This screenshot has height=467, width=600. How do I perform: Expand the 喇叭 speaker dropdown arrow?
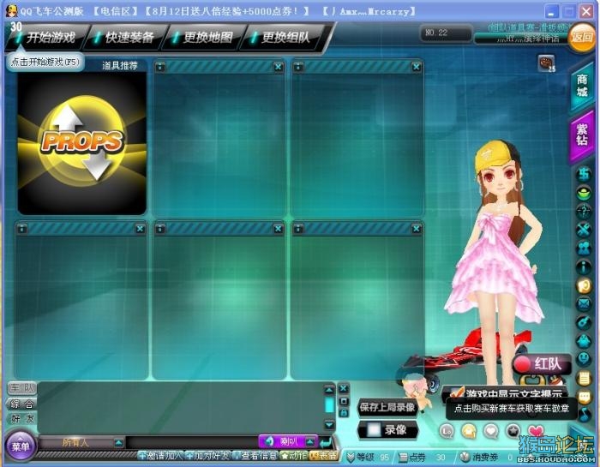pyautogui.click(x=310, y=442)
